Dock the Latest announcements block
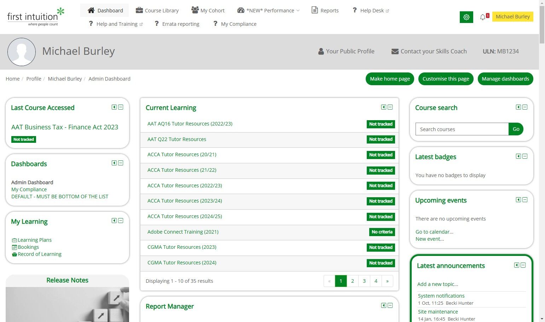This screenshot has height=322, width=545. point(517,265)
